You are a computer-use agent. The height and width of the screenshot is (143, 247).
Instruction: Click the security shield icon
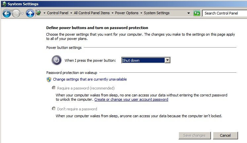tap(49, 79)
